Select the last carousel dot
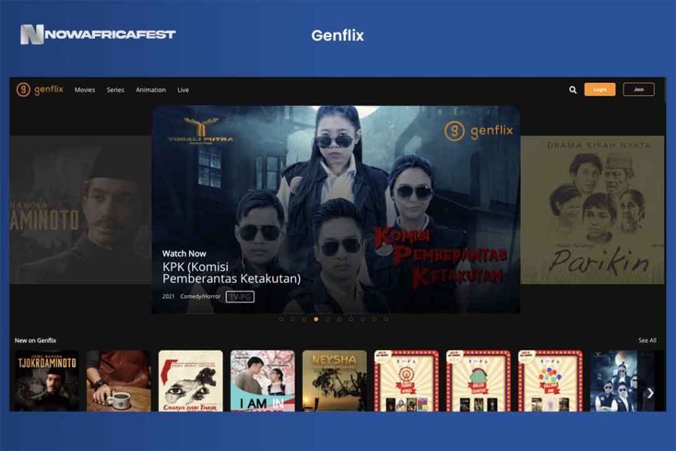 386,319
